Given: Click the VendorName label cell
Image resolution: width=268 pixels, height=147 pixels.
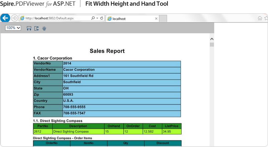Looking at the screenshot, I should [x=48, y=70].
